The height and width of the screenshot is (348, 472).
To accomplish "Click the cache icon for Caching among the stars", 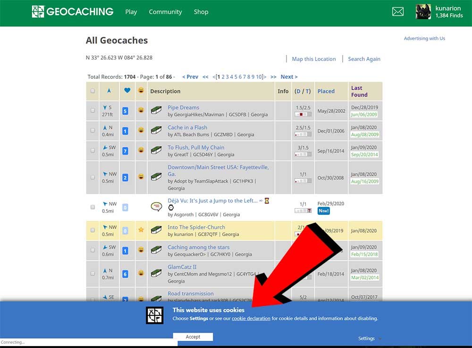I will pos(156,250).
